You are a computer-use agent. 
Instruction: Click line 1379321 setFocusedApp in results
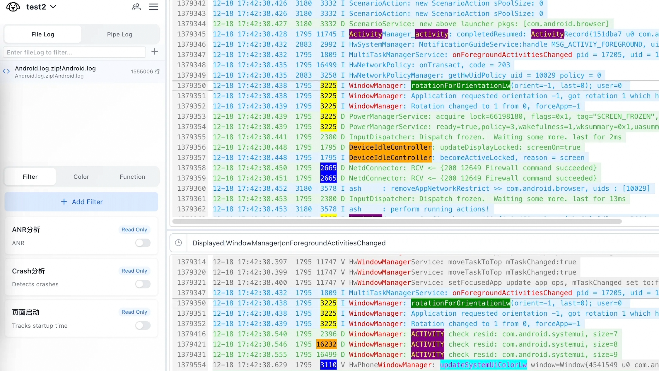click(415, 283)
